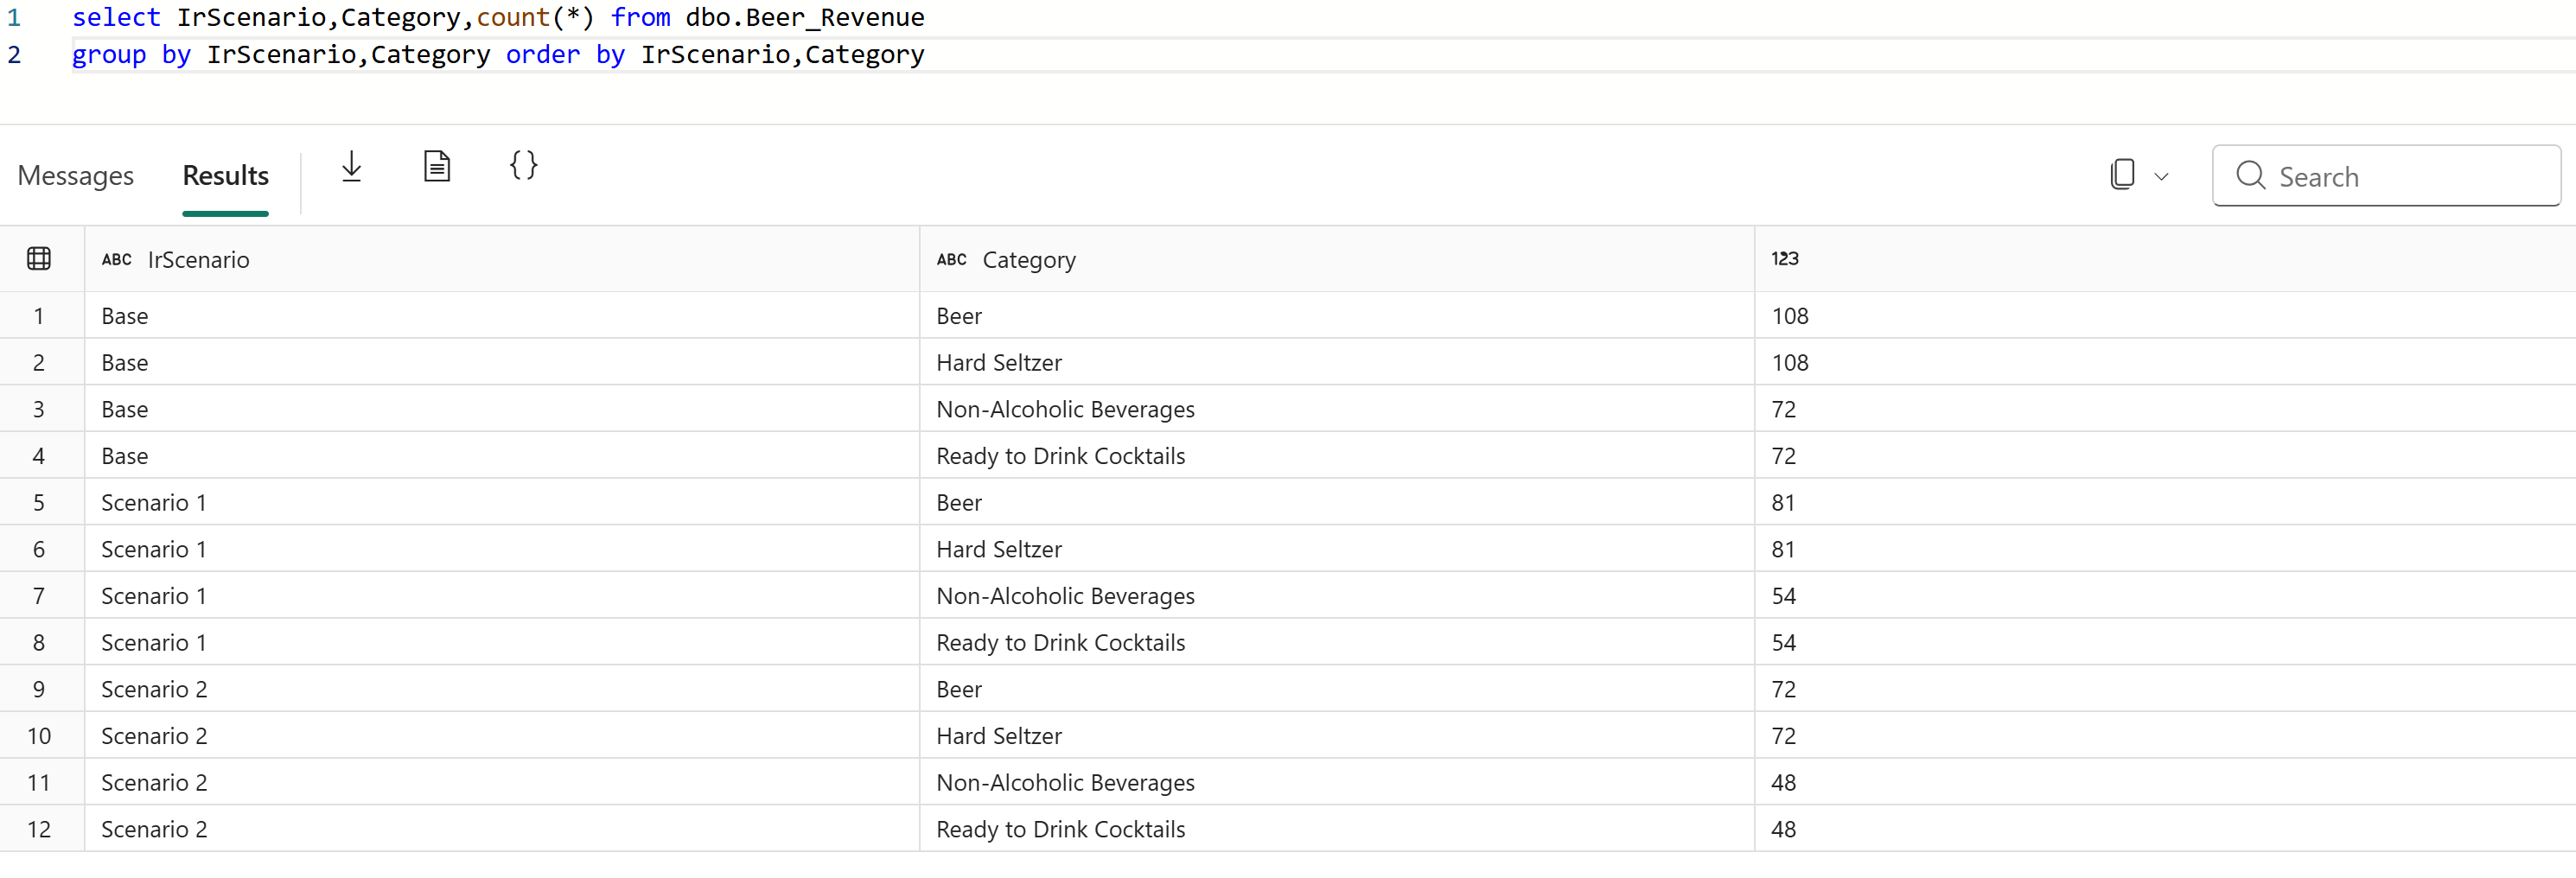Click the IrScenario column header

(x=198, y=260)
